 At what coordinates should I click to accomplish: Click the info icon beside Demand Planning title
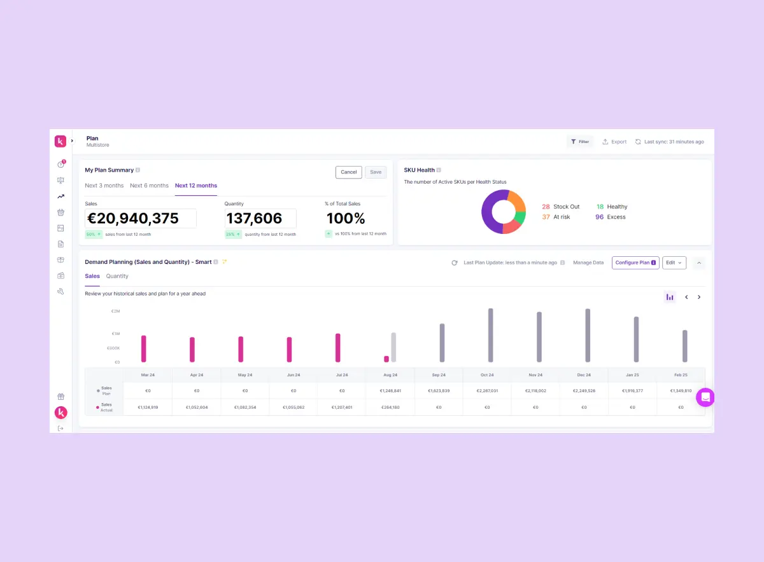pyautogui.click(x=216, y=262)
